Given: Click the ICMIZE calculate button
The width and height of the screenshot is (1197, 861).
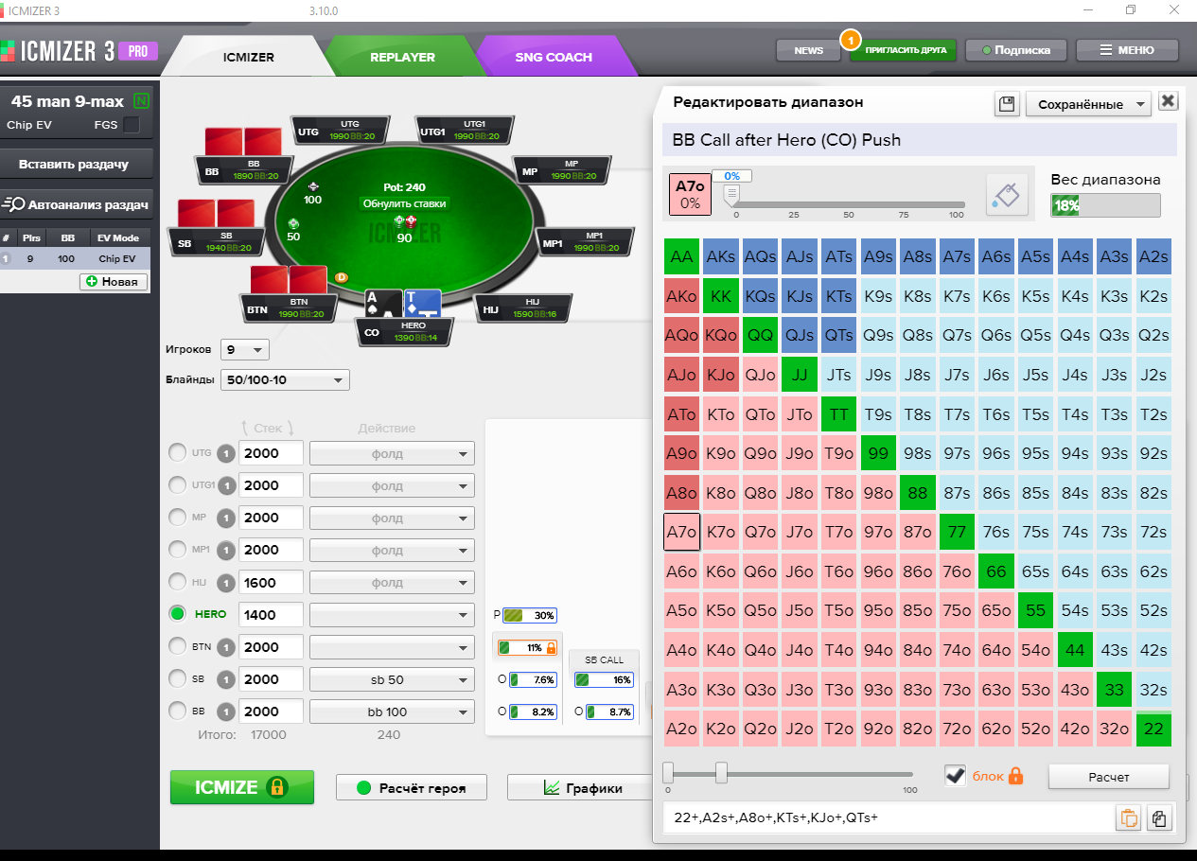Looking at the screenshot, I should [241, 786].
